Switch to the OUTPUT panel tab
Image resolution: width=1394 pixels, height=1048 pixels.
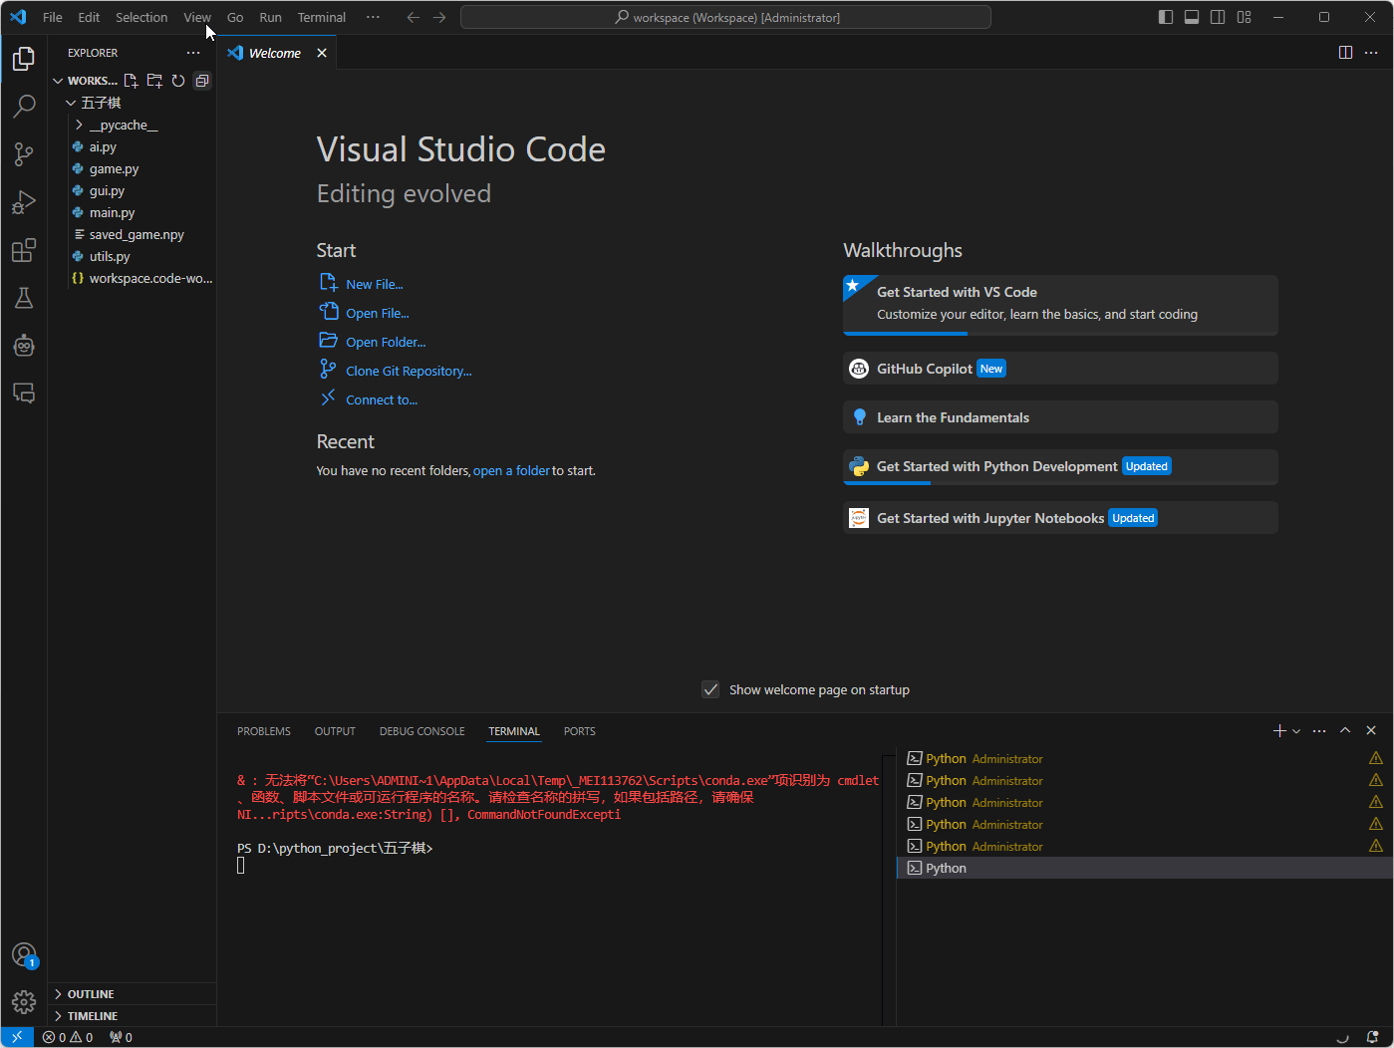[x=335, y=731]
